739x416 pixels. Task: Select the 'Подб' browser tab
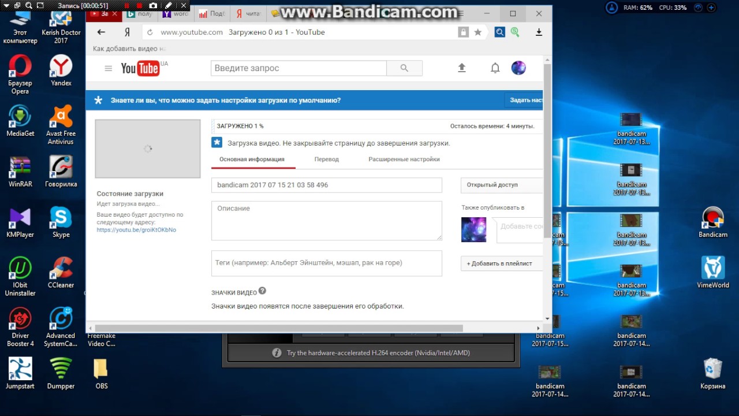tap(212, 13)
